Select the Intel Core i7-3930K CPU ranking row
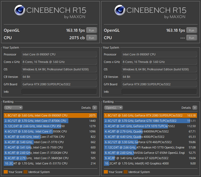The width and height of the screenshot is (201, 177). (x=50, y=131)
